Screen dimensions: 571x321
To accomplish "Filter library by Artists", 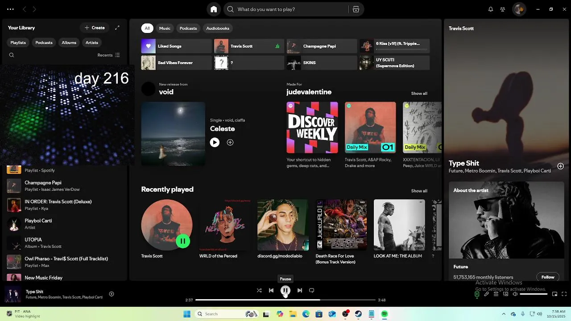I will [92, 43].
